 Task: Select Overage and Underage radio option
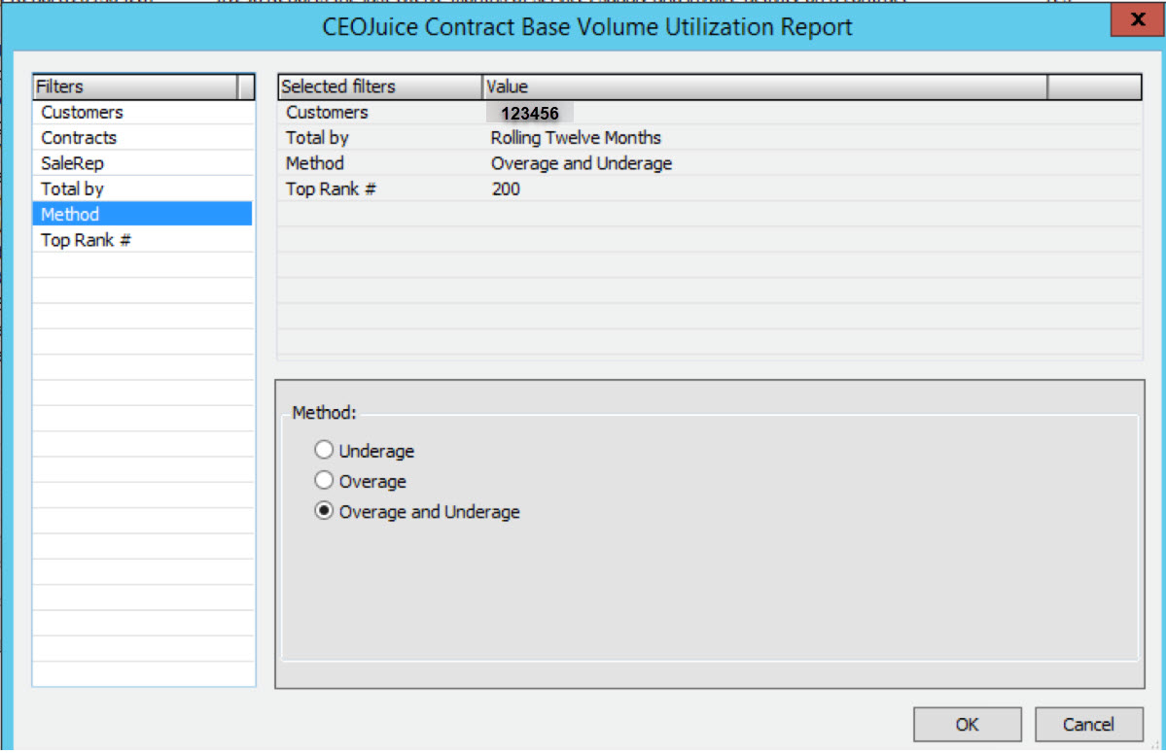point(324,511)
